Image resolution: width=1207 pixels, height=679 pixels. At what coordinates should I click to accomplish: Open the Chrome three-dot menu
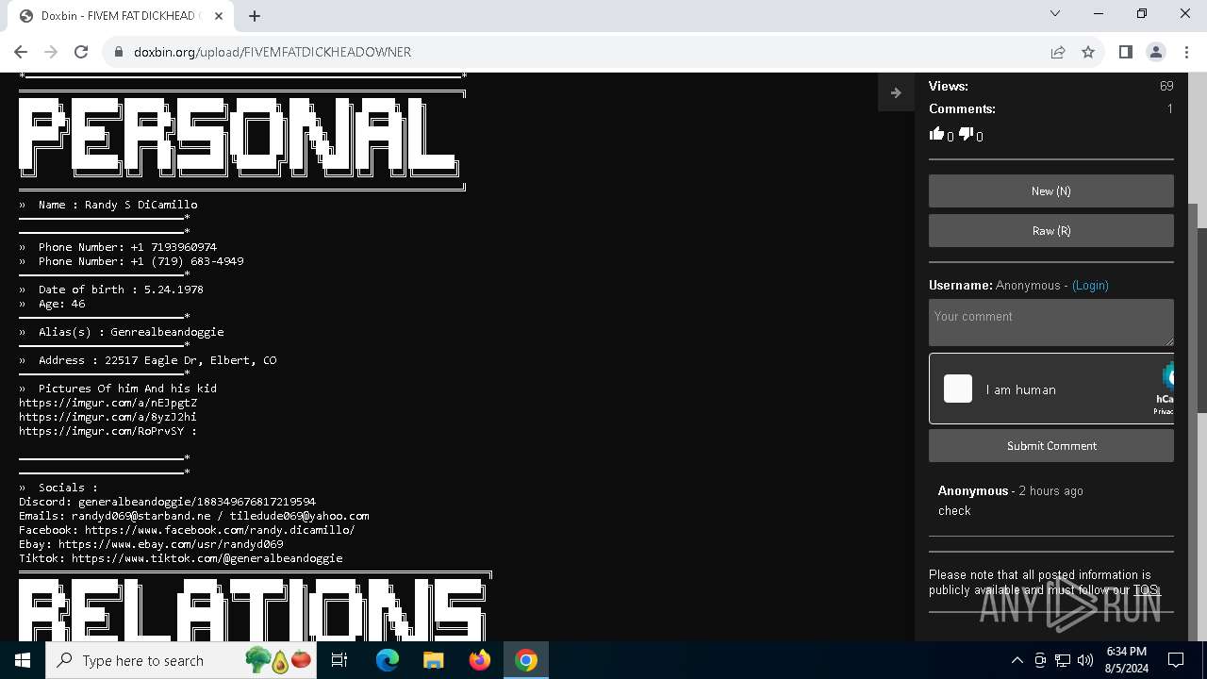tap(1186, 52)
